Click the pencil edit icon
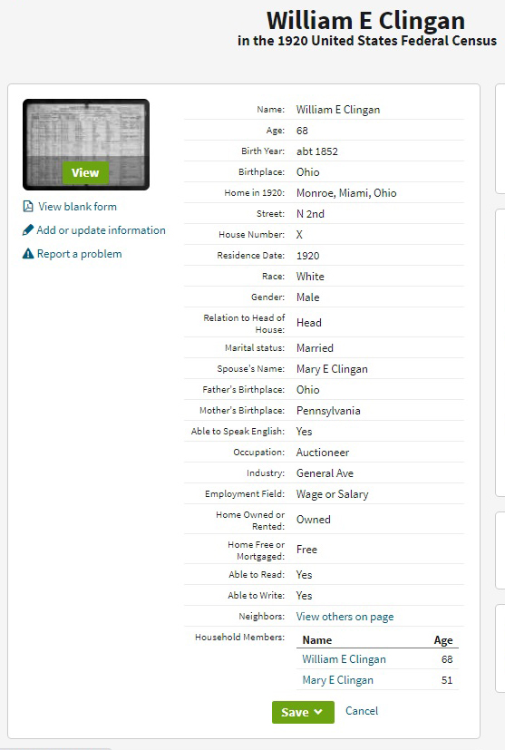The image size is (505, 750). tap(28, 230)
